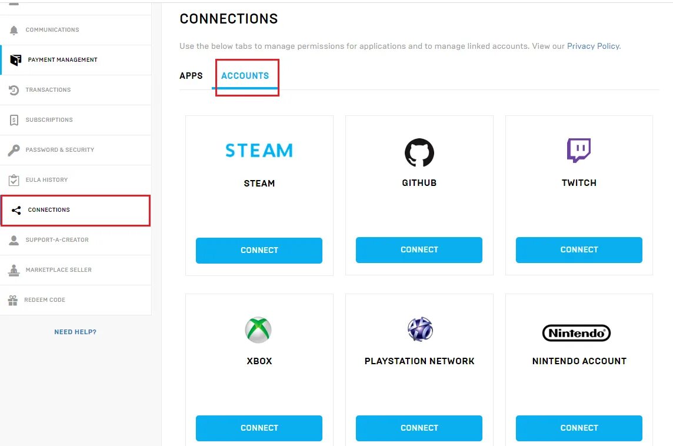Click the Need Help? link
This screenshot has width=673, height=446.
(x=75, y=332)
